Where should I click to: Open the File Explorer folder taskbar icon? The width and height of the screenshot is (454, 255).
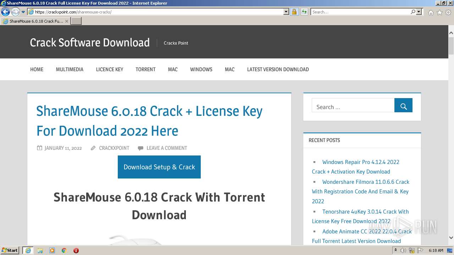pos(40,250)
